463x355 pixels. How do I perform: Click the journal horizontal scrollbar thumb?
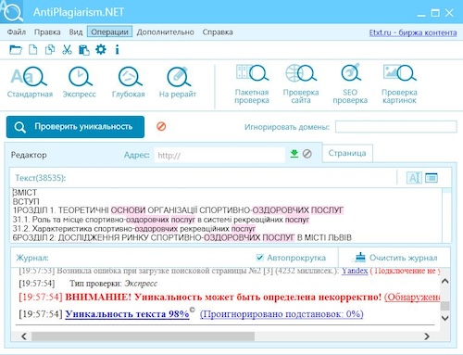143,336
